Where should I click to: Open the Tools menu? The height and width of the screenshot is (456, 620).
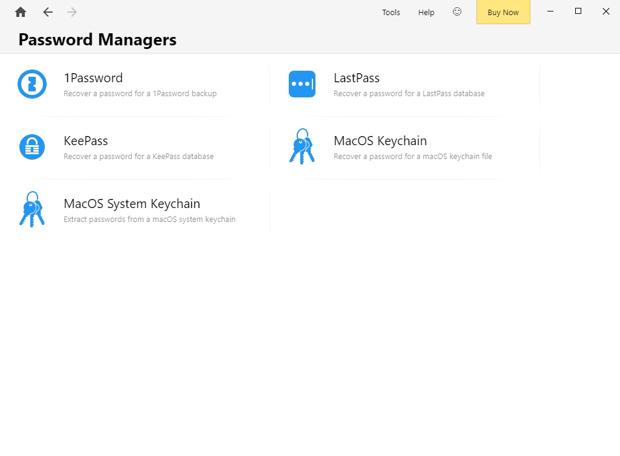[391, 12]
